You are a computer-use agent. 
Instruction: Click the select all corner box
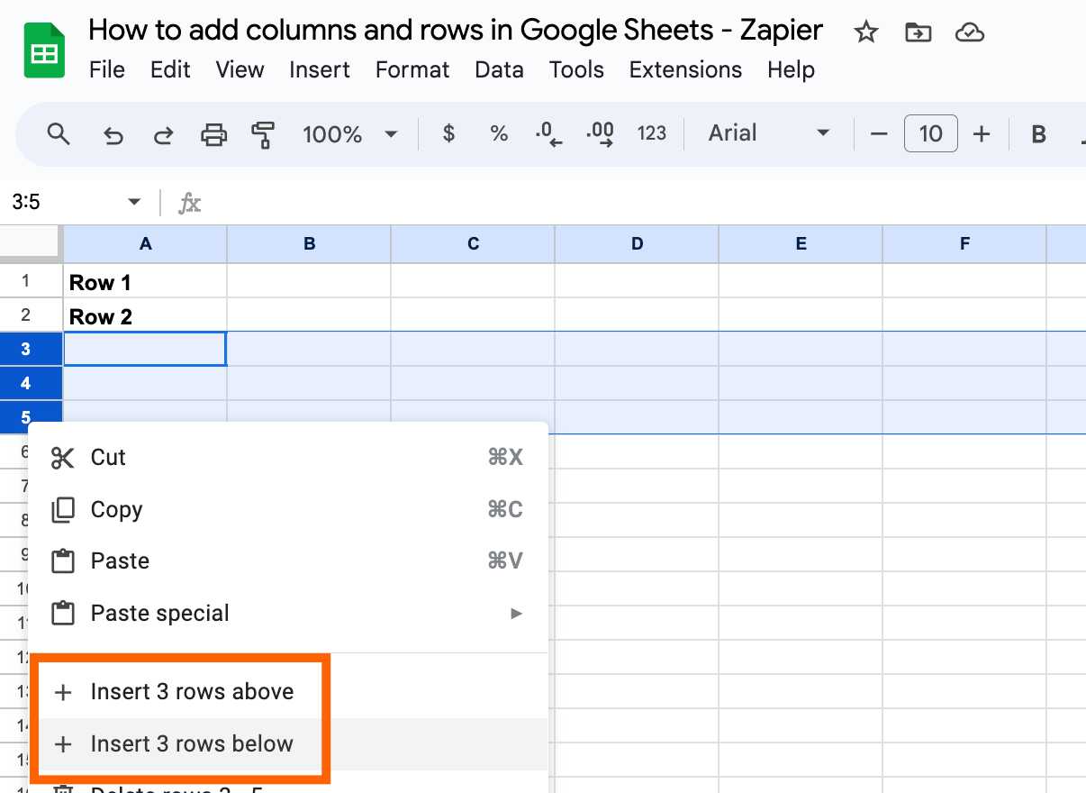click(30, 244)
